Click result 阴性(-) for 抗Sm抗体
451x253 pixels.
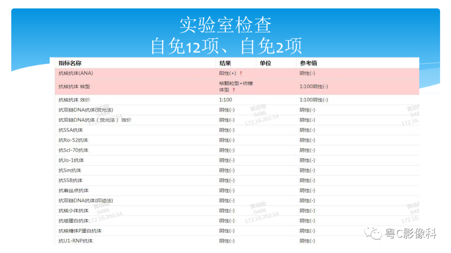pos(227,171)
